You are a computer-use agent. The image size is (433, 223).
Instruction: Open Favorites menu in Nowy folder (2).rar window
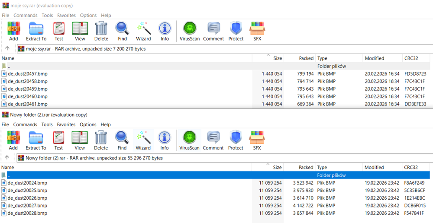click(x=66, y=124)
